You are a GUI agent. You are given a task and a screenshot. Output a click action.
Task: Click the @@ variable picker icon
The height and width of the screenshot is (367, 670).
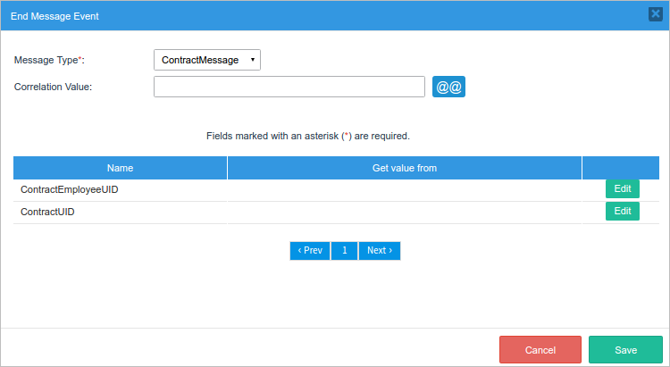[x=448, y=87]
